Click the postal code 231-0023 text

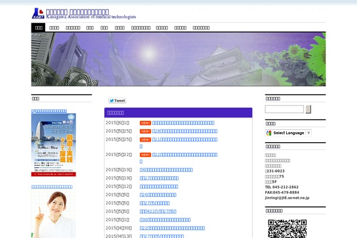(x=275, y=171)
